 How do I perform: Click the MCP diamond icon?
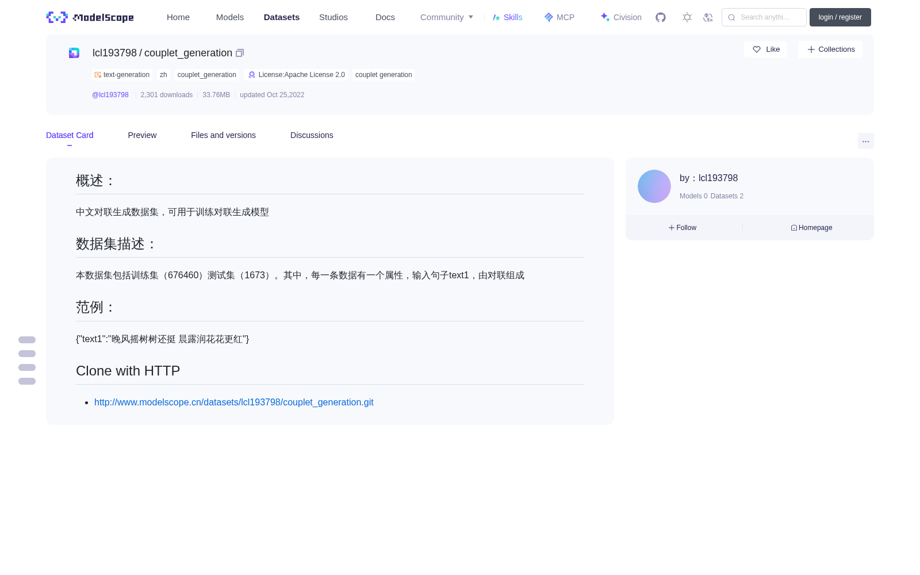coord(549,17)
